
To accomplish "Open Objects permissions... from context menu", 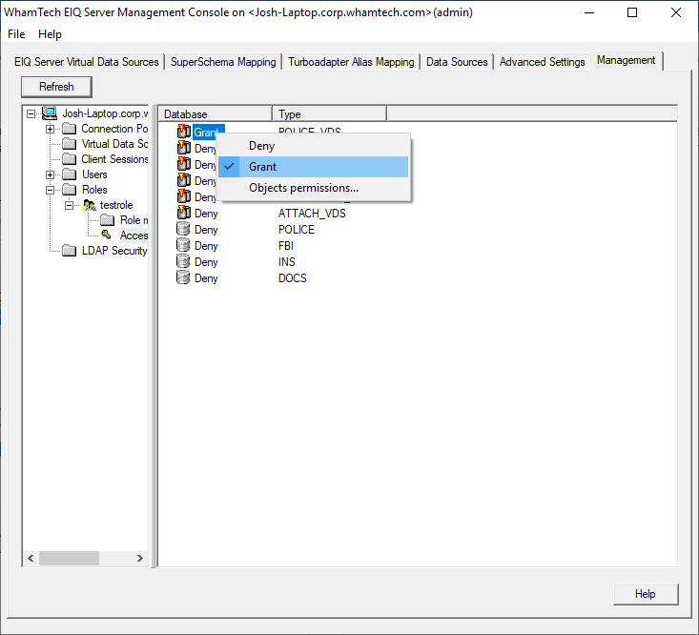I will click(303, 188).
